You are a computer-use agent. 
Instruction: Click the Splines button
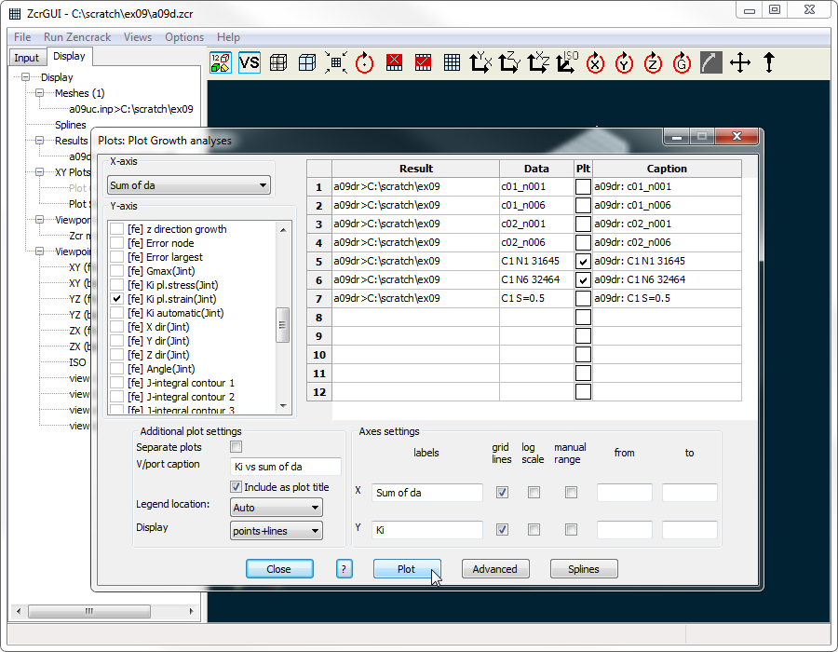(x=584, y=568)
